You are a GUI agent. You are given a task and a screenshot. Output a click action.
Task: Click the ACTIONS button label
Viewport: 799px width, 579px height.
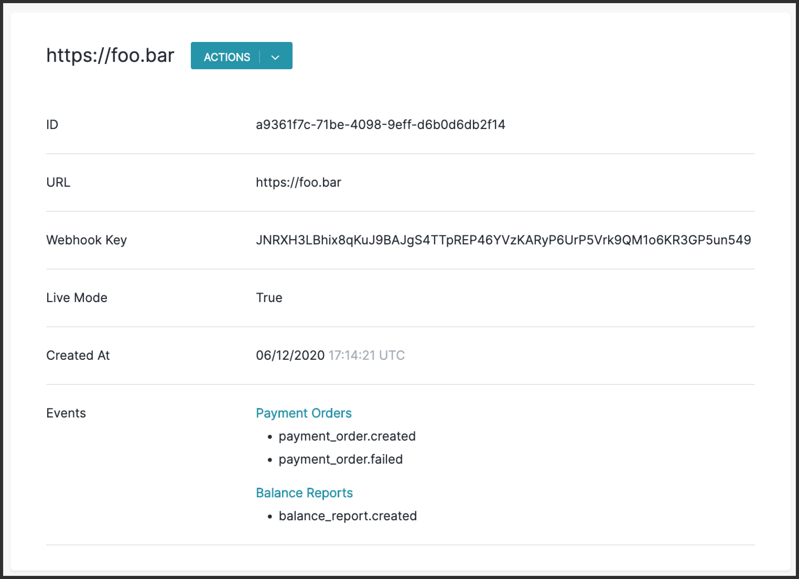[x=226, y=57]
